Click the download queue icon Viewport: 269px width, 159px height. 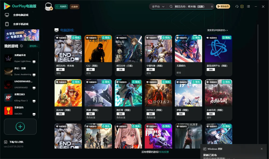(6, 142)
